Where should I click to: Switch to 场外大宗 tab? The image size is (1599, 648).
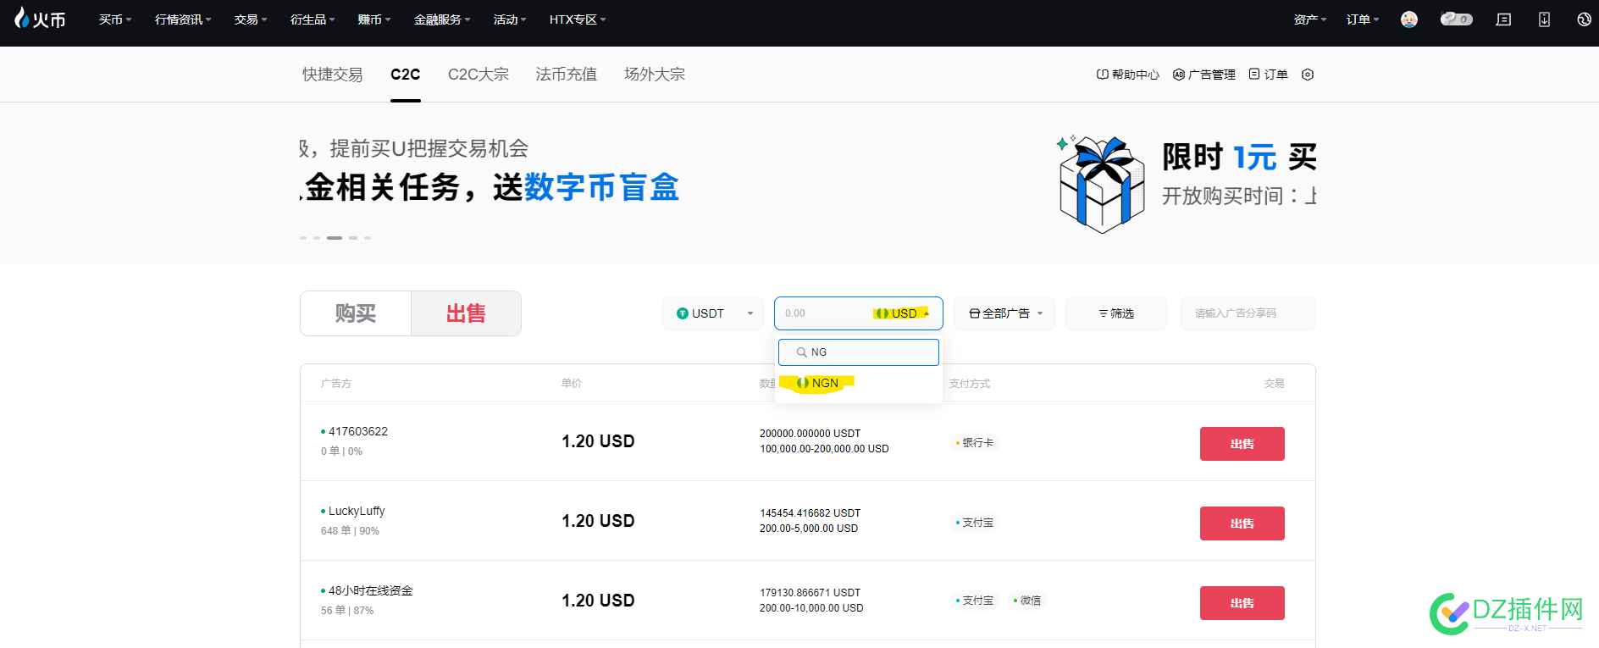[x=655, y=75]
